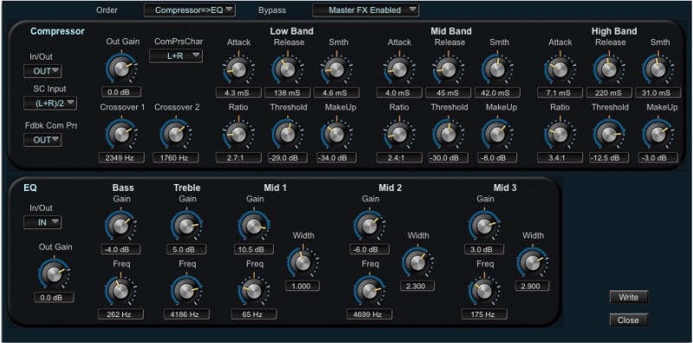Screen dimensions: 693x343
Task: Open the SC Input (L+R)/2 dropdown
Action: (50, 104)
